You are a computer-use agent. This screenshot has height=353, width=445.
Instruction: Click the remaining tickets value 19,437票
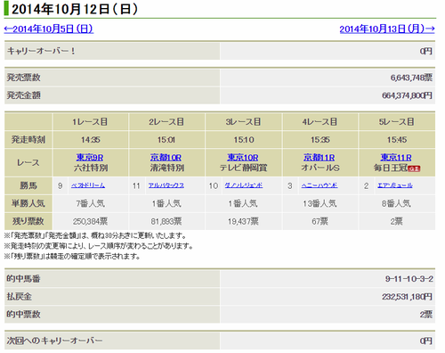243,221
